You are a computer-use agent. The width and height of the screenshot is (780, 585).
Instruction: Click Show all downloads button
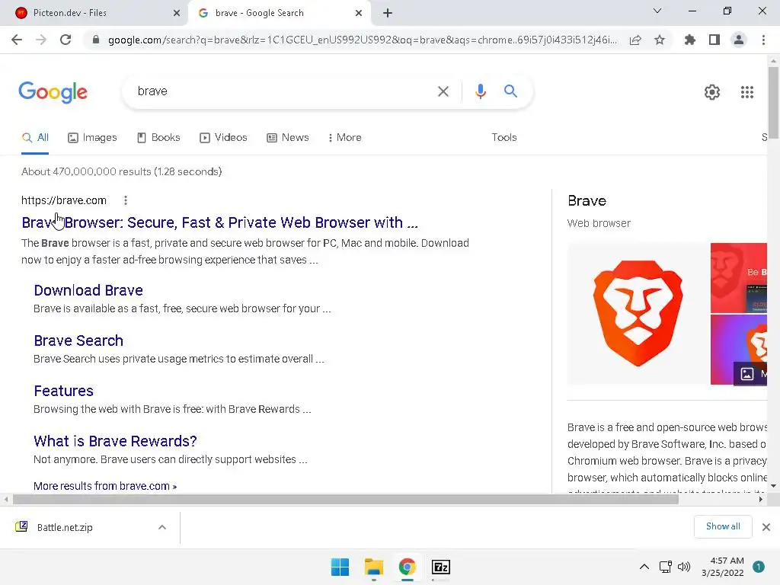[723, 526]
